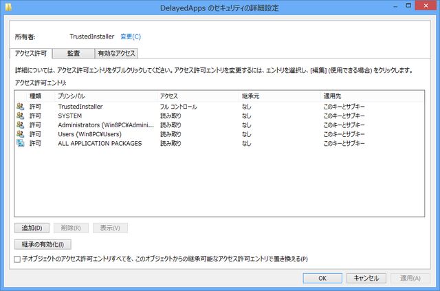This screenshot has width=440, height=291.
Task: Click なし in the TrustedInstaller row
Action: pos(246,107)
